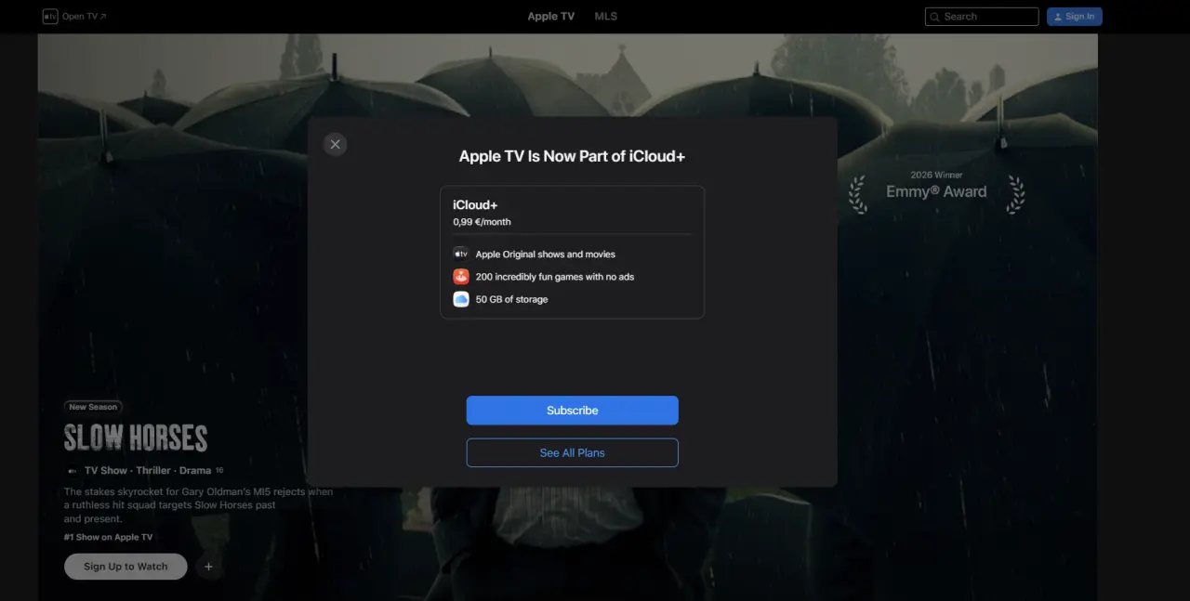Click '200 incredibly fun games with no ads'
The height and width of the screenshot is (601, 1190).
[555, 277]
